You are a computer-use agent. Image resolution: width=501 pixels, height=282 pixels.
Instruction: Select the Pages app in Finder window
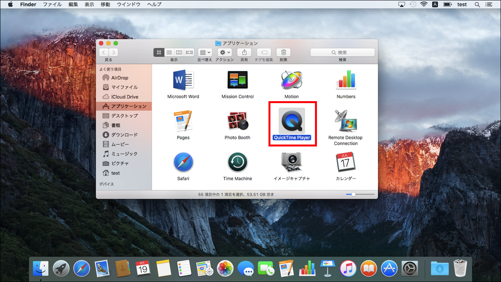(x=183, y=121)
